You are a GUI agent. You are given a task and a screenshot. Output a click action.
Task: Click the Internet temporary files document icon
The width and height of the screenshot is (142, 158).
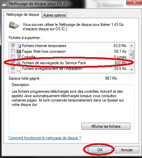coord(19,45)
